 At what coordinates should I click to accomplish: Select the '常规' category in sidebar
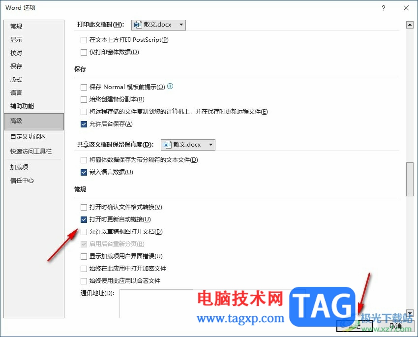[34, 27]
